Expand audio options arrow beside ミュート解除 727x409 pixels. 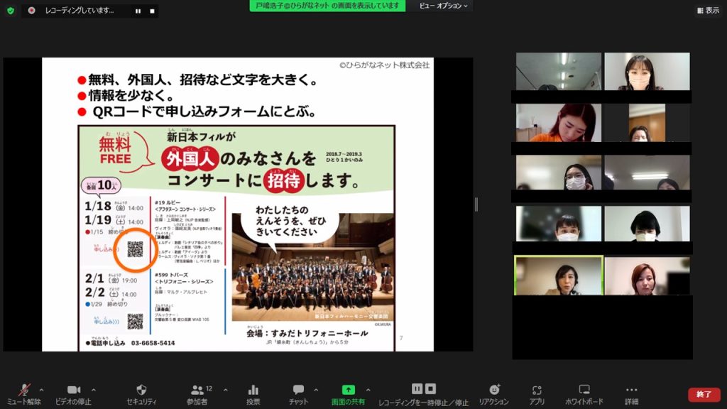(41, 390)
